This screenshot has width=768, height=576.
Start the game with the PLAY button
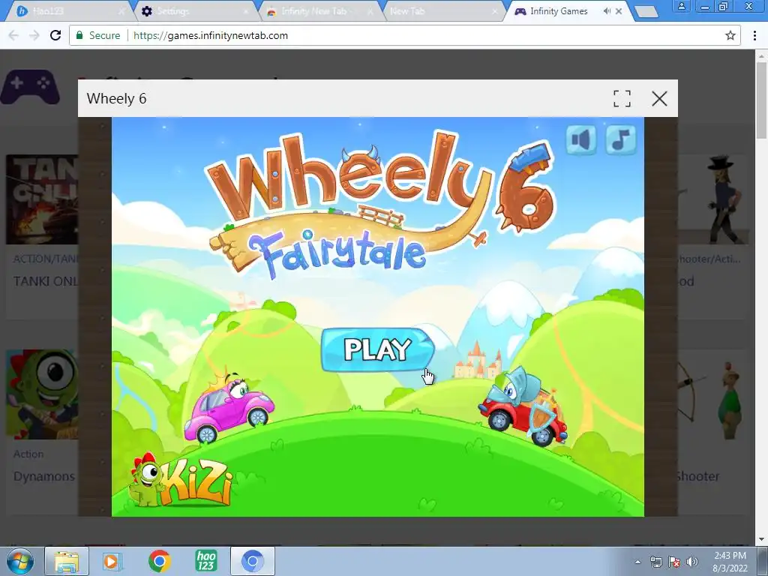(378, 349)
